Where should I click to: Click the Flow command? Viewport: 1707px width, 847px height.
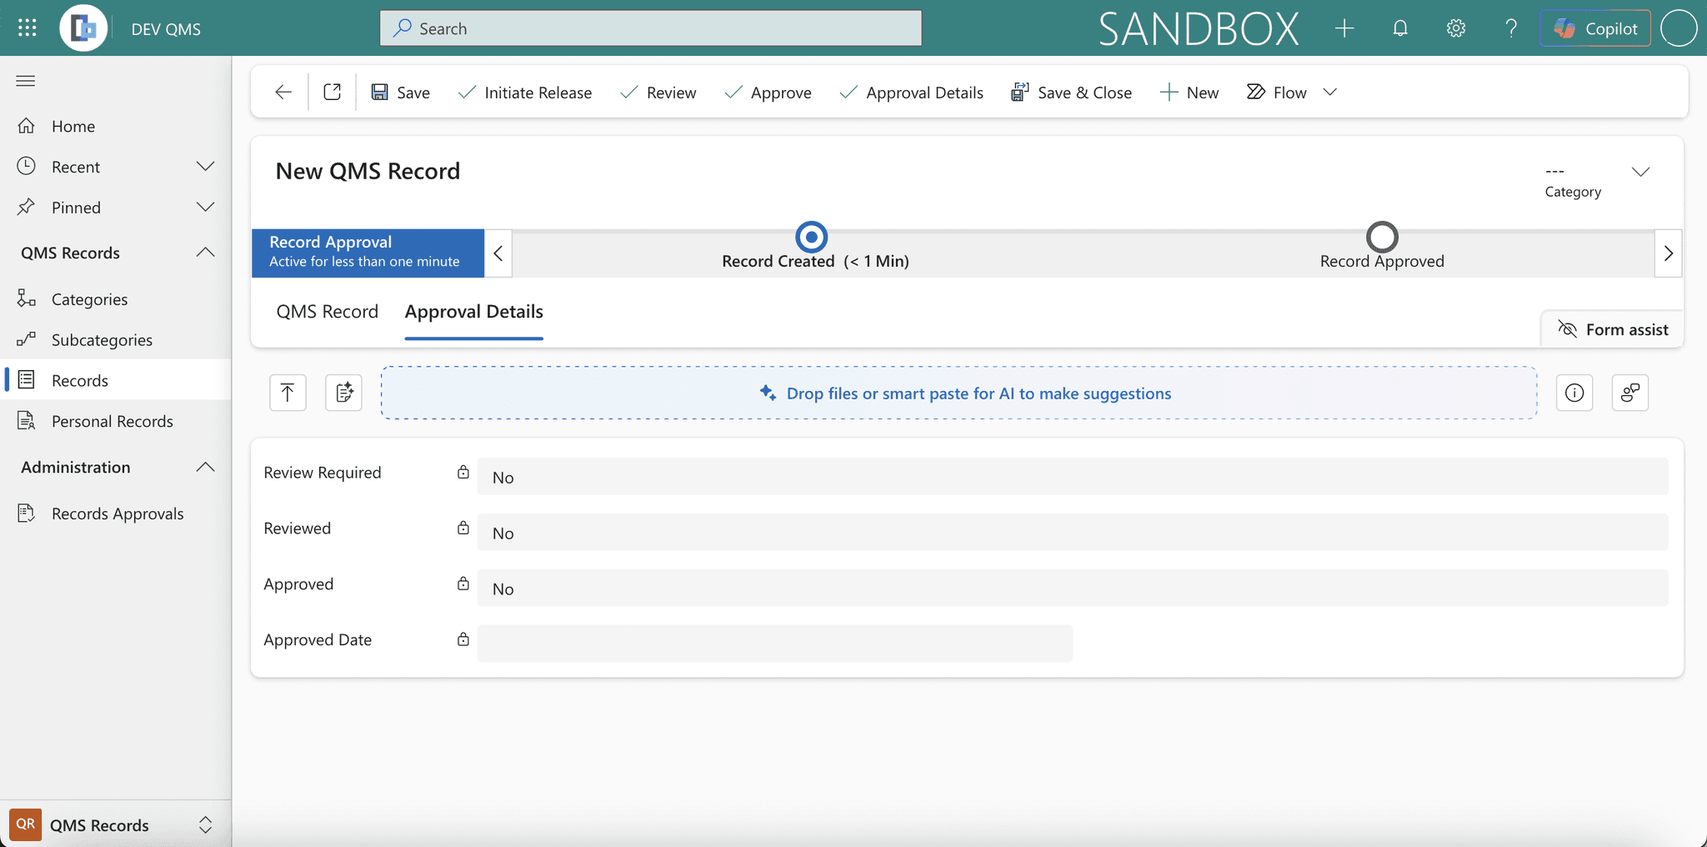click(1277, 92)
